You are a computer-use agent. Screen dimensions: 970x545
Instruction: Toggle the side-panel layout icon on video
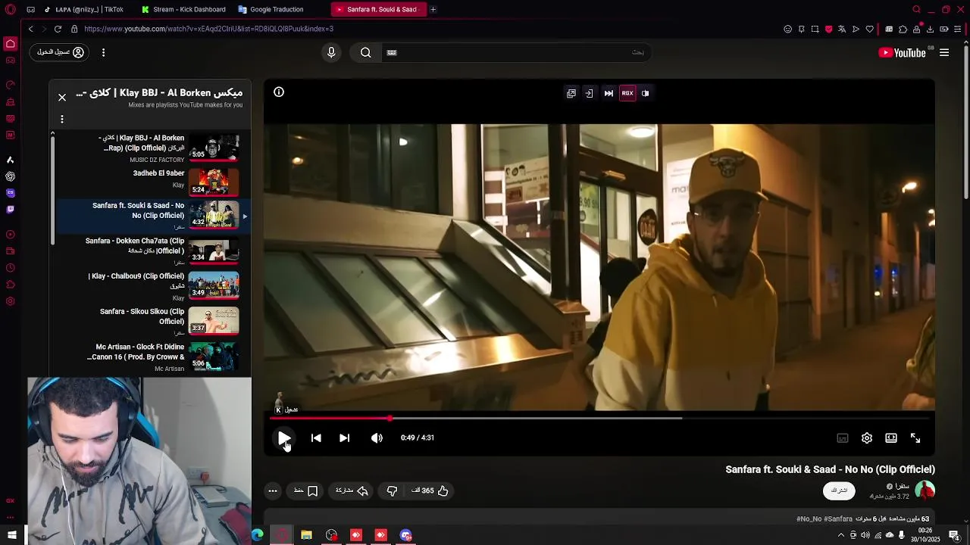pyautogui.click(x=646, y=93)
